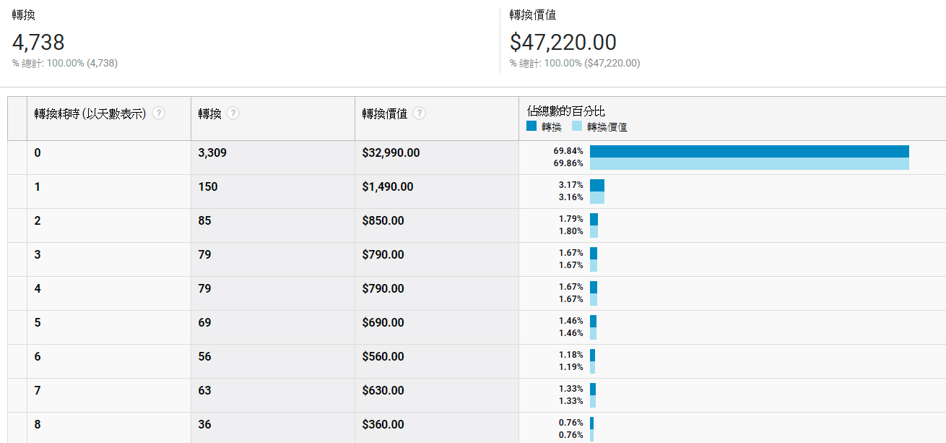This screenshot has height=443, width=946.
Task: Click help icon beside 轉換 column header
Action: 233,113
